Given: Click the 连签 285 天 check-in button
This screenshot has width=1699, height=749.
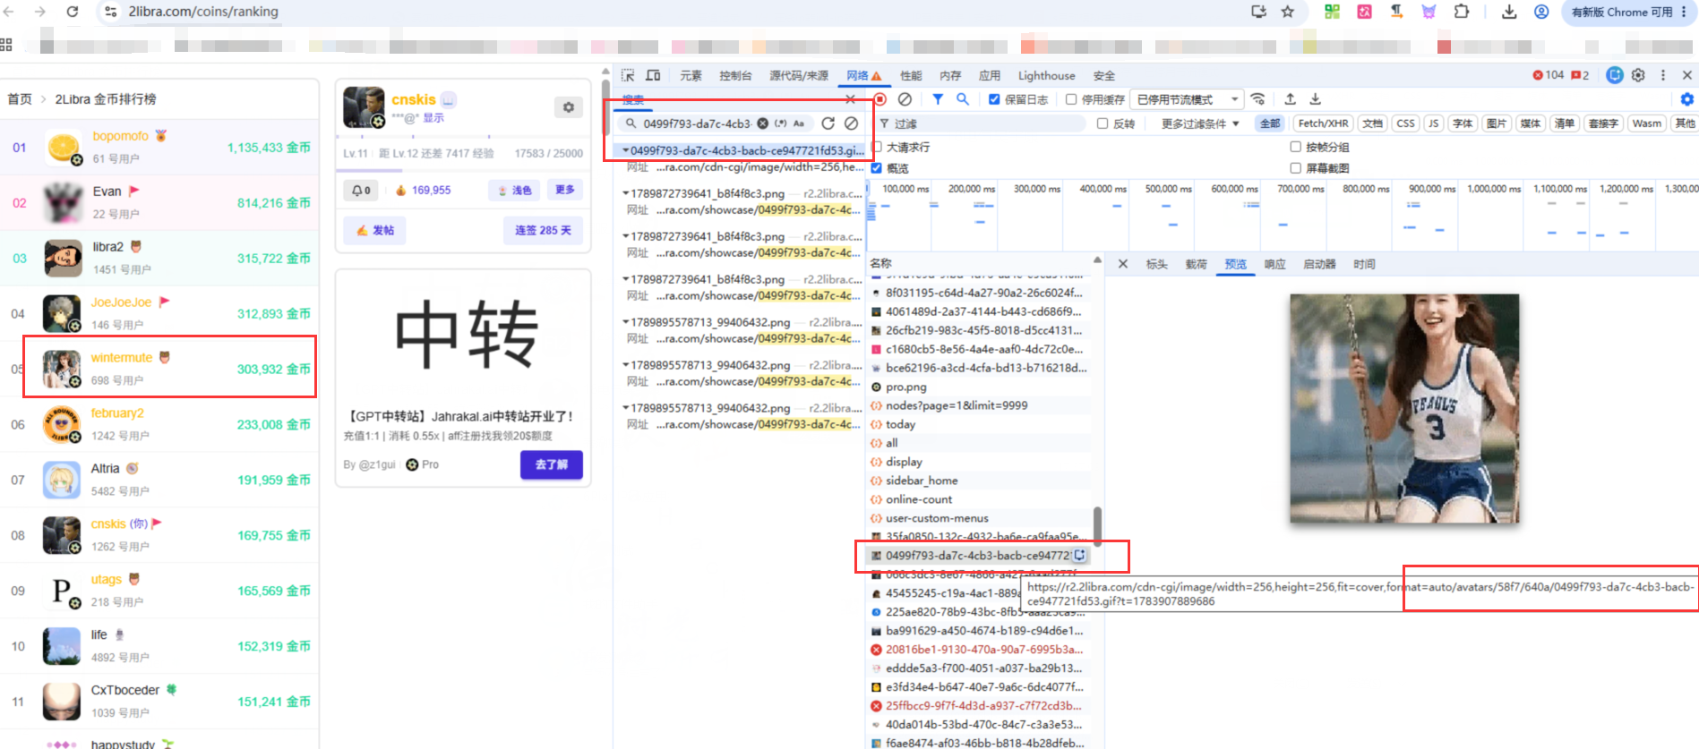Looking at the screenshot, I should 543,230.
